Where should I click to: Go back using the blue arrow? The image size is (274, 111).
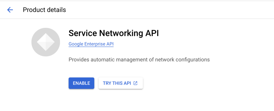click(x=10, y=10)
